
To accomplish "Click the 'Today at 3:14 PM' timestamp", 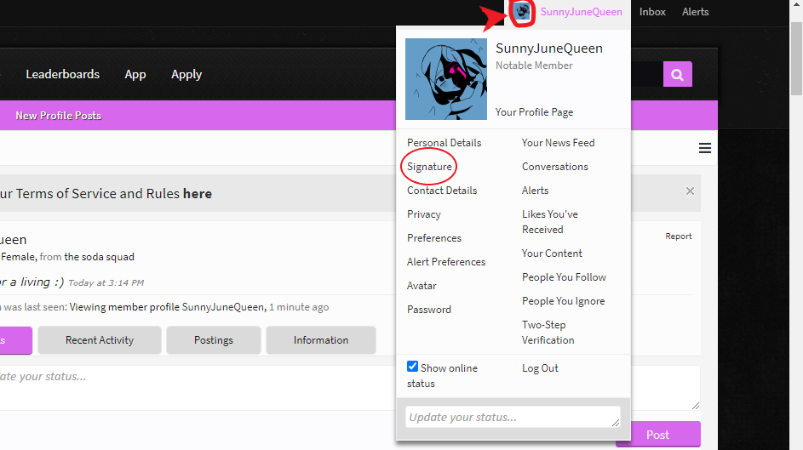I will (106, 282).
